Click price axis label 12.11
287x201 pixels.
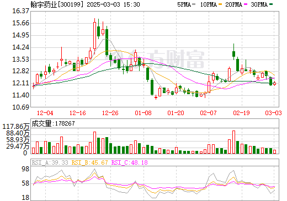click(x=20, y=83)
